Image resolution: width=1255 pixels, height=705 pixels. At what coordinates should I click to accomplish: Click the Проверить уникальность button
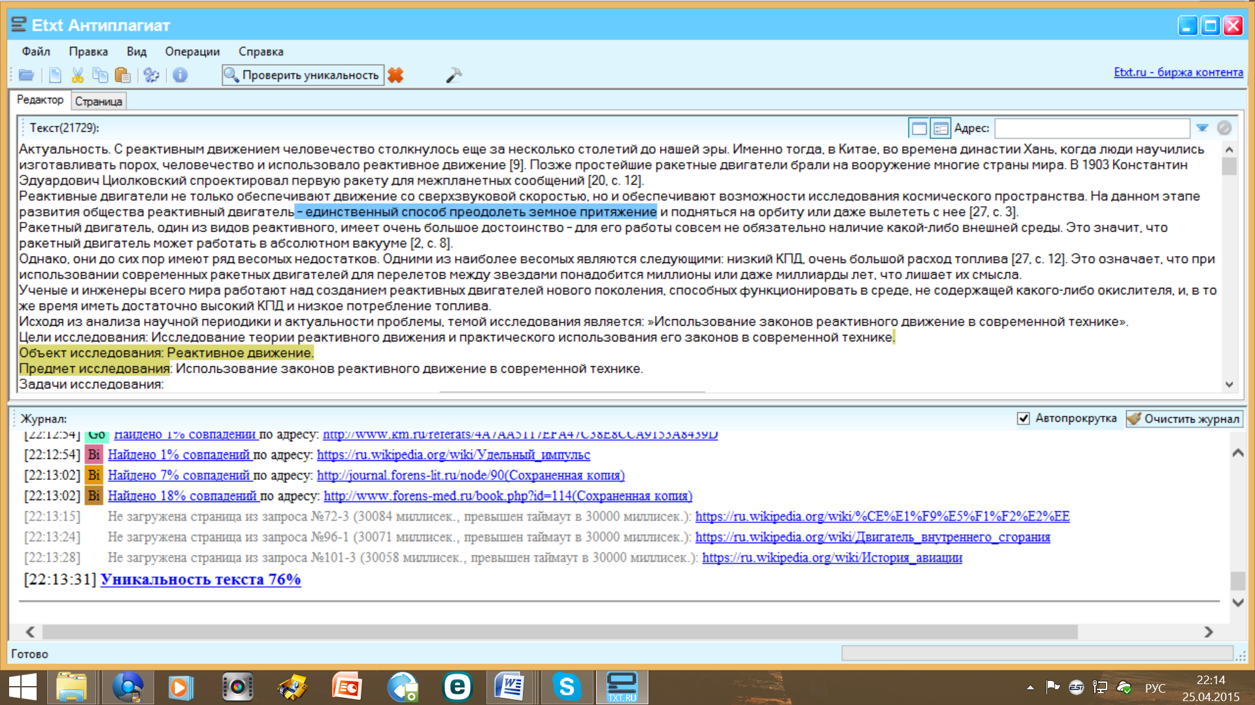303,76
